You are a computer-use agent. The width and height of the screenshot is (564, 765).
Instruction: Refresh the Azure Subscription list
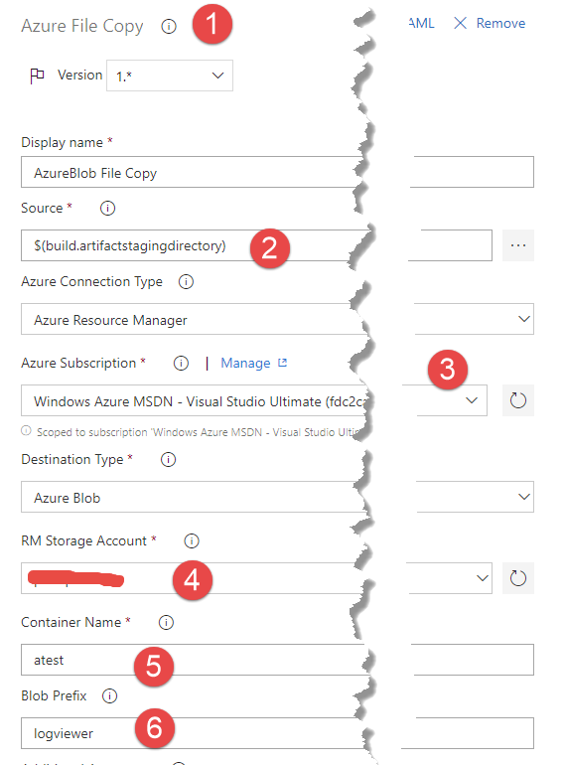(518, 400)
